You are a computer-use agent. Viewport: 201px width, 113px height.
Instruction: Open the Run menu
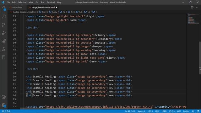coord(42,2)
